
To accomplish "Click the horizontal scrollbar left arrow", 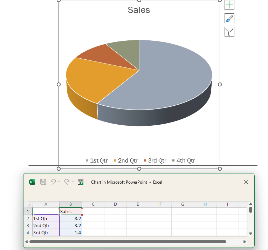I will [26, 242].
